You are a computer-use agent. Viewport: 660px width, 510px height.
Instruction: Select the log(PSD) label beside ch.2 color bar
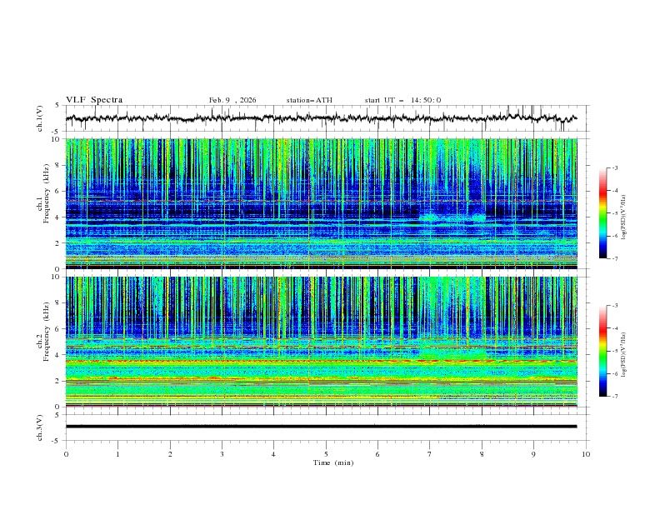[624, 354]
